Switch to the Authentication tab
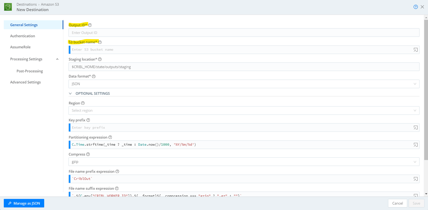 pyautogui.click(x=23, y=36)
